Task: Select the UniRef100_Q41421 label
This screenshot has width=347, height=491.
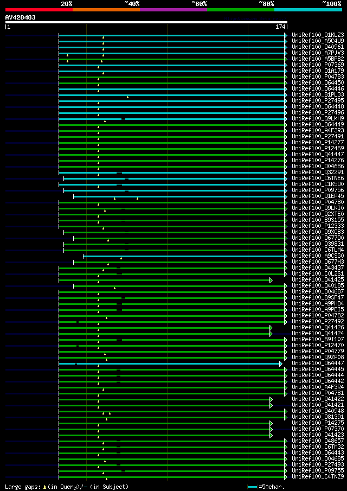Action: [318, 405]
